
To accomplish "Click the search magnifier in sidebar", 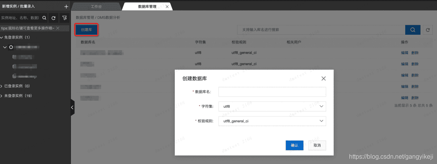I will click(44, 18).
